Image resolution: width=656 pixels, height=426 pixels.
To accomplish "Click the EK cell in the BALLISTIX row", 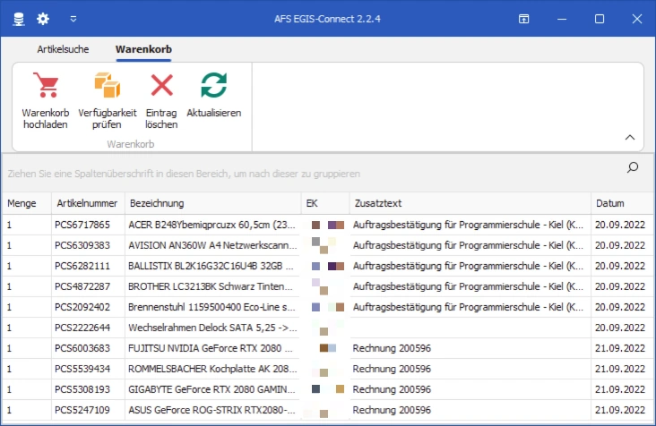I will (x=325, y=266).
